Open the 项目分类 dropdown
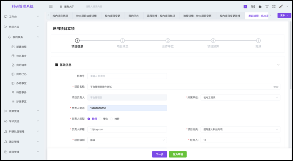 point(240,129)
